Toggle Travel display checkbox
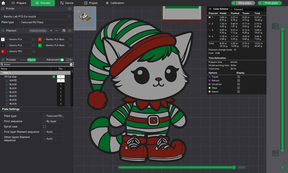The width and height of the screenshot is (288, 173). coord(238,77)
